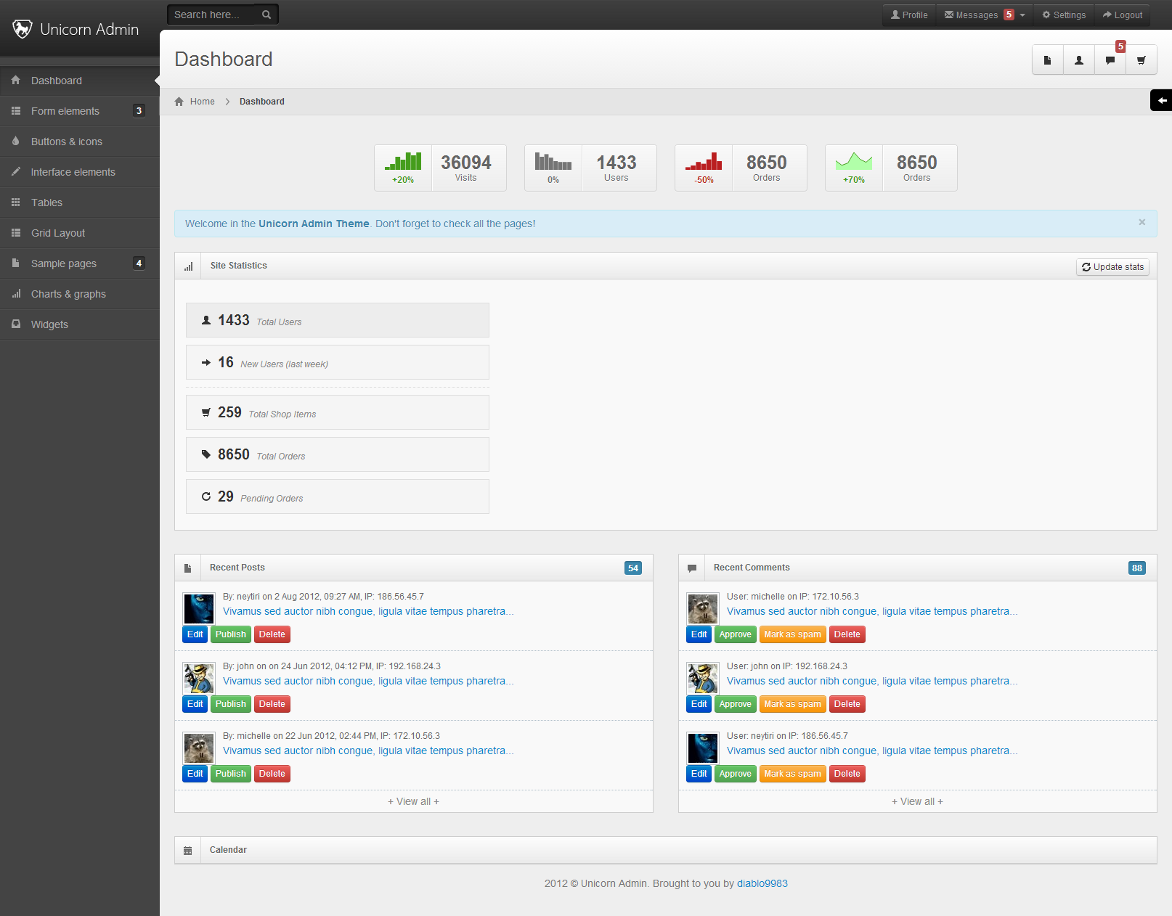Open the comments icon with badge 5
This screenshot has height=916, width=1172.
(1110, 60)
